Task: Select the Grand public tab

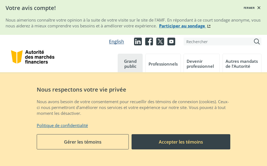Action: [x=130, y=64]
